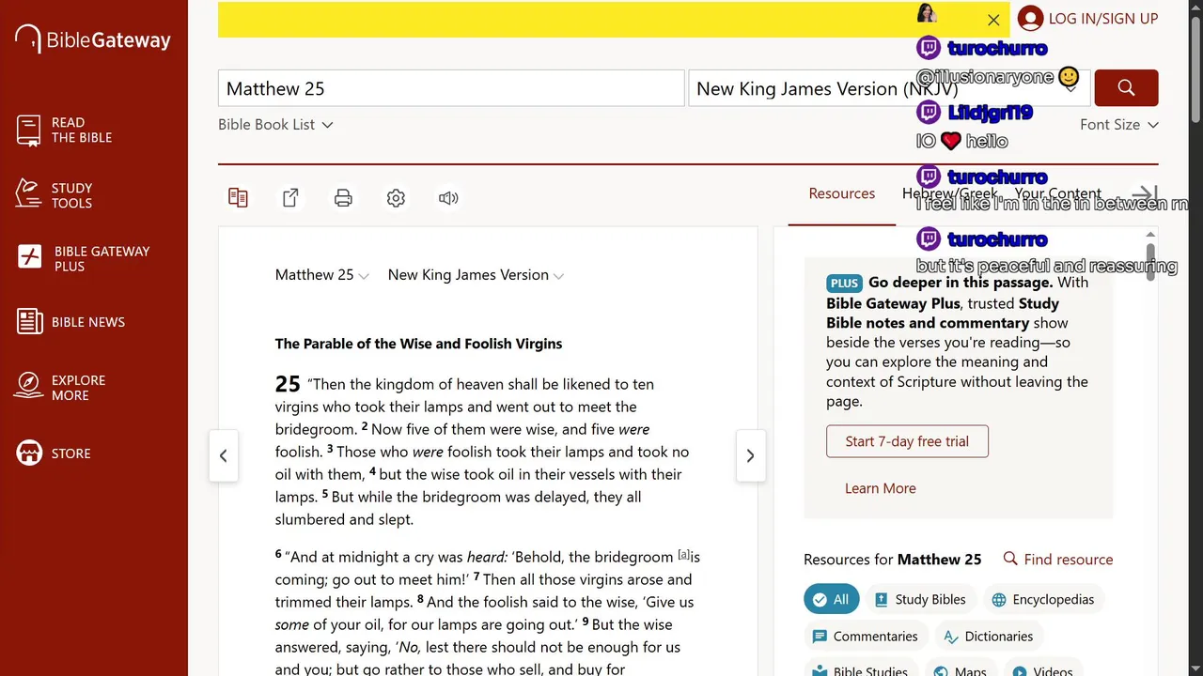Click Find resource magnifier link
1203x676 pixels.
1057,560
